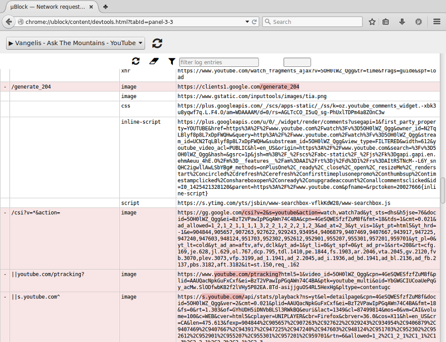Focus the browser Search input field
Screen dimensions: 446x342
312,22
